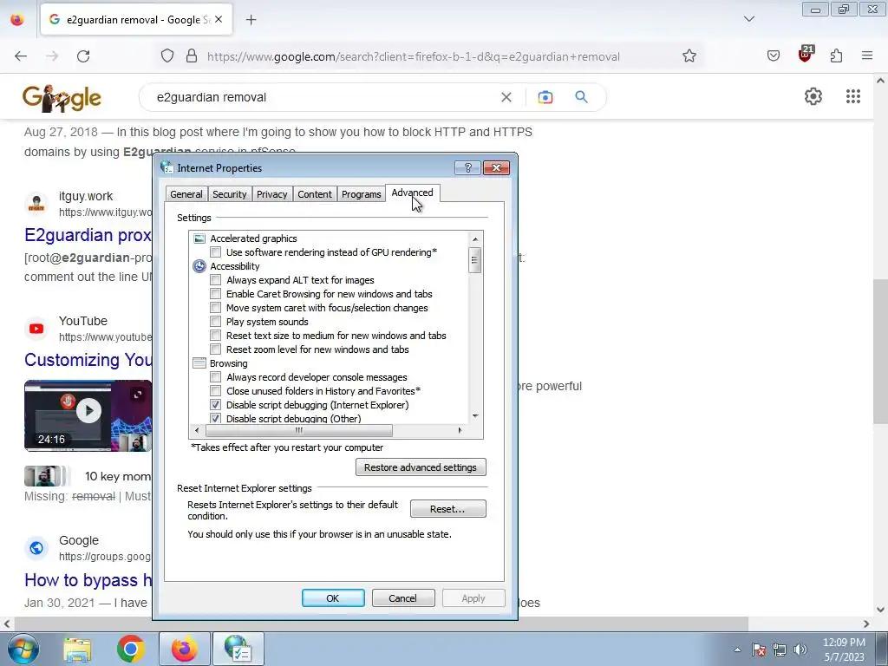Open Google quick settings gear

(813, 96)
